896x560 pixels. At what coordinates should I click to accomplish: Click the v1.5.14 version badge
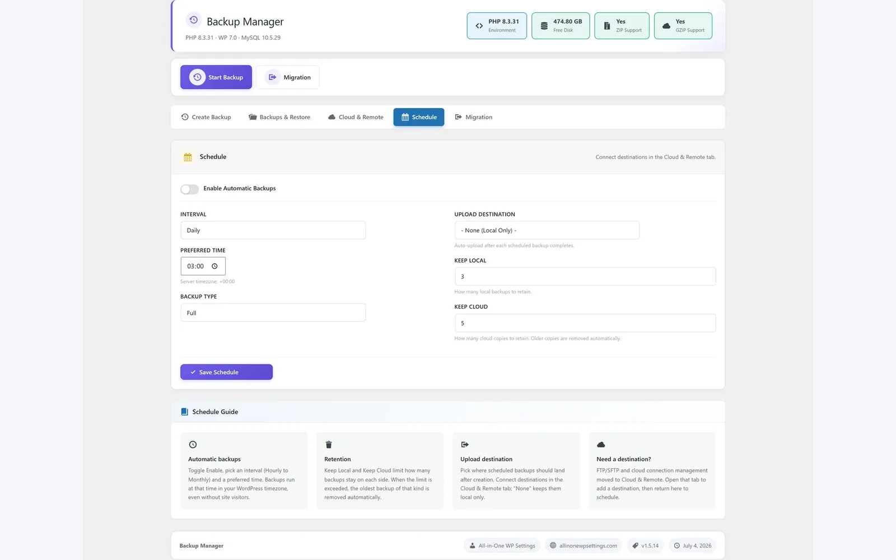(x=645, y=545)
